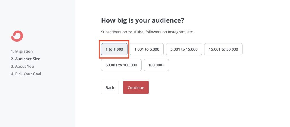This screenshot has height=127, width=290.
Task: Choose the 50,001 to 100,000 option
Action: pyautogui.click(x=121, y=65)
